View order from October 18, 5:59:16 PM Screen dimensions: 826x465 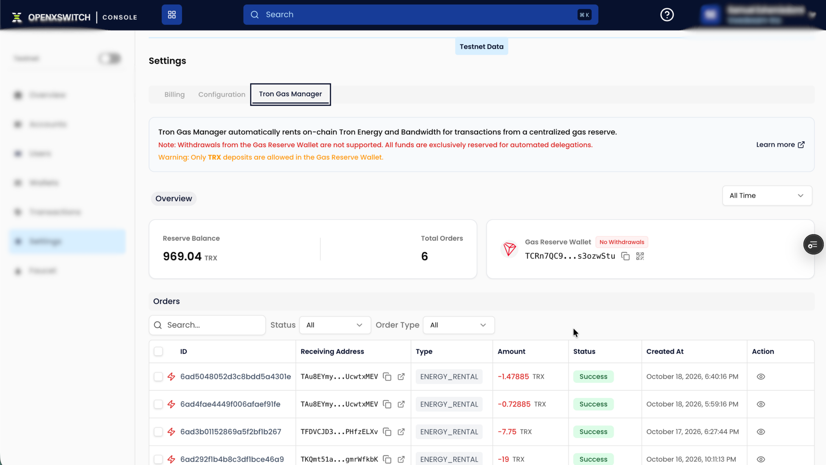[761, 404]
